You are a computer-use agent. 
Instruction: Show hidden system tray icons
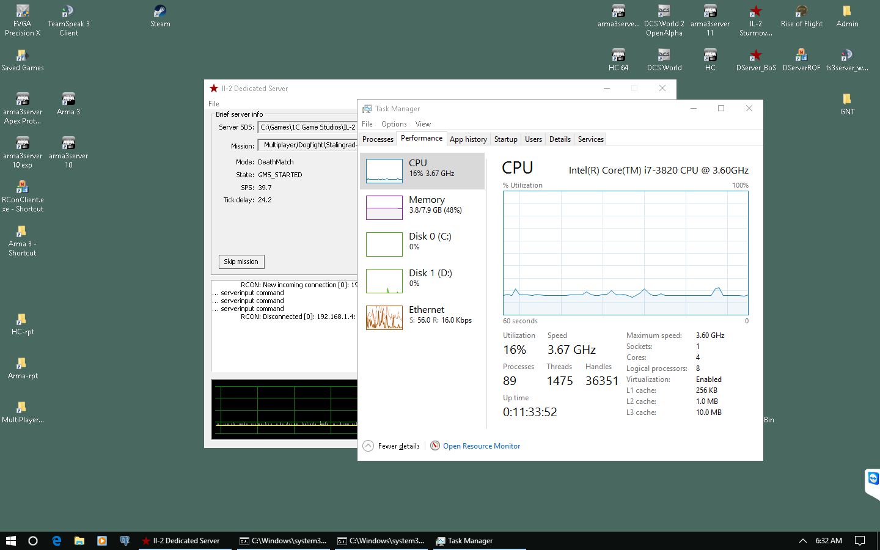pyautogui.click(x=803, y=541)
